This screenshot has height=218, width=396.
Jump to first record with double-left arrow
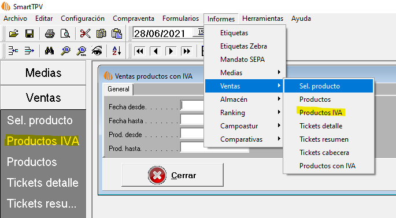(x=139, y=51)
